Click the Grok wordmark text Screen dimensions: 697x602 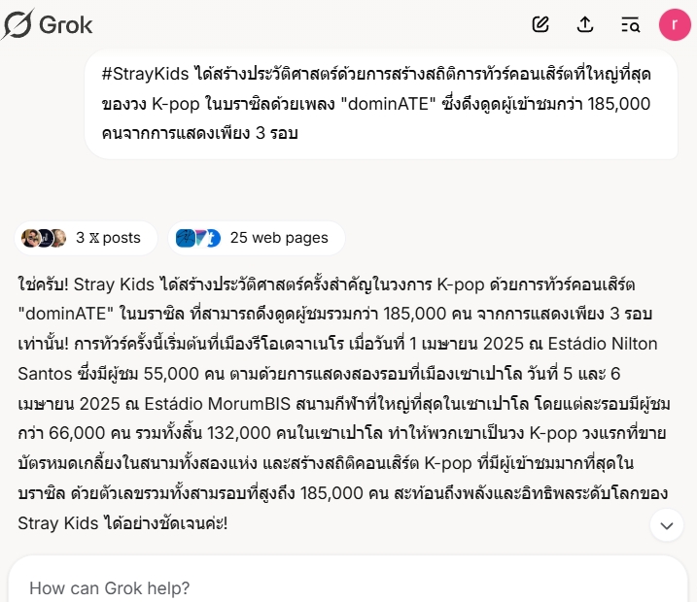pos(66,24)
